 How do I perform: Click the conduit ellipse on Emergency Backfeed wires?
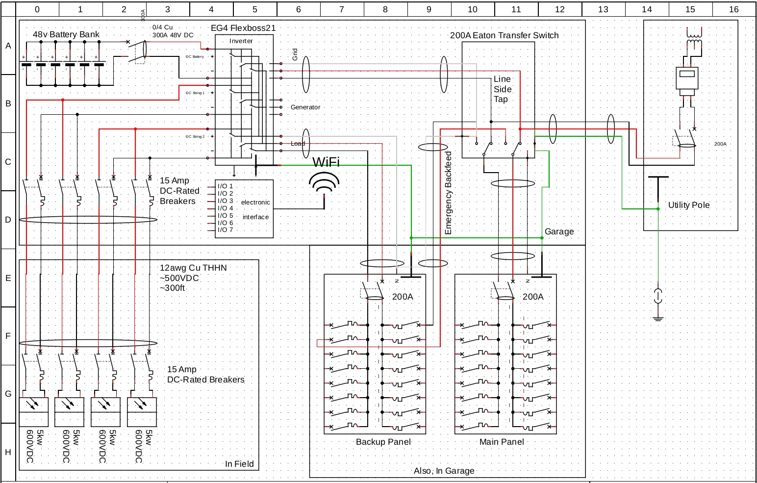pos(432,147)
